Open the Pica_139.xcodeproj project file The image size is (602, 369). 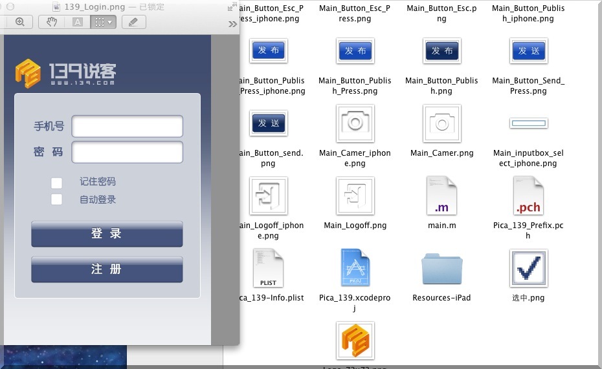(x=355, y=268)
